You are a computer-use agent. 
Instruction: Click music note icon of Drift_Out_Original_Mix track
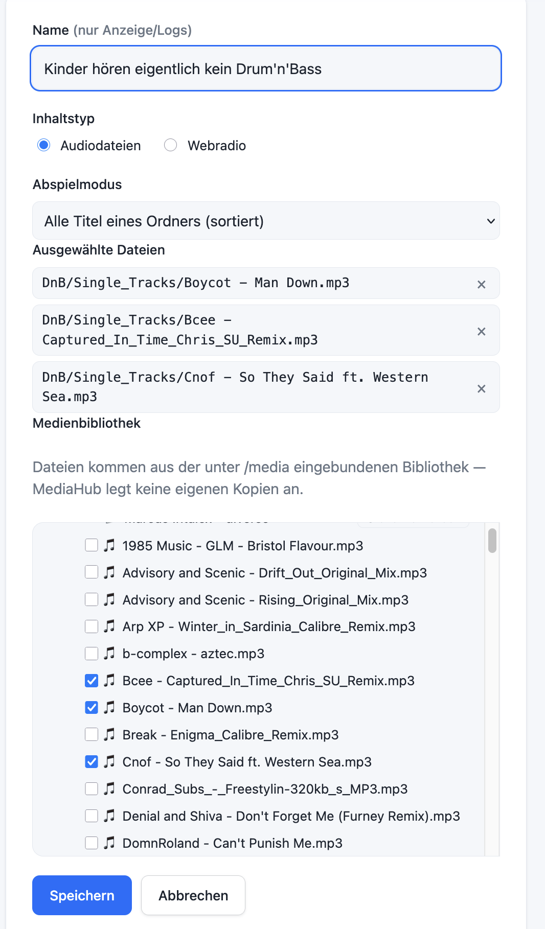pyautogui.click(x=109, y=572)
